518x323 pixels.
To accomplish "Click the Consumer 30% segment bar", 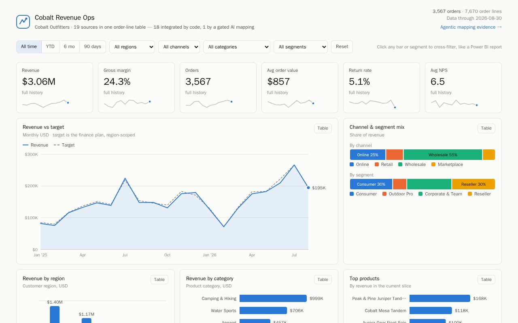I will click(x=371, y=184).
